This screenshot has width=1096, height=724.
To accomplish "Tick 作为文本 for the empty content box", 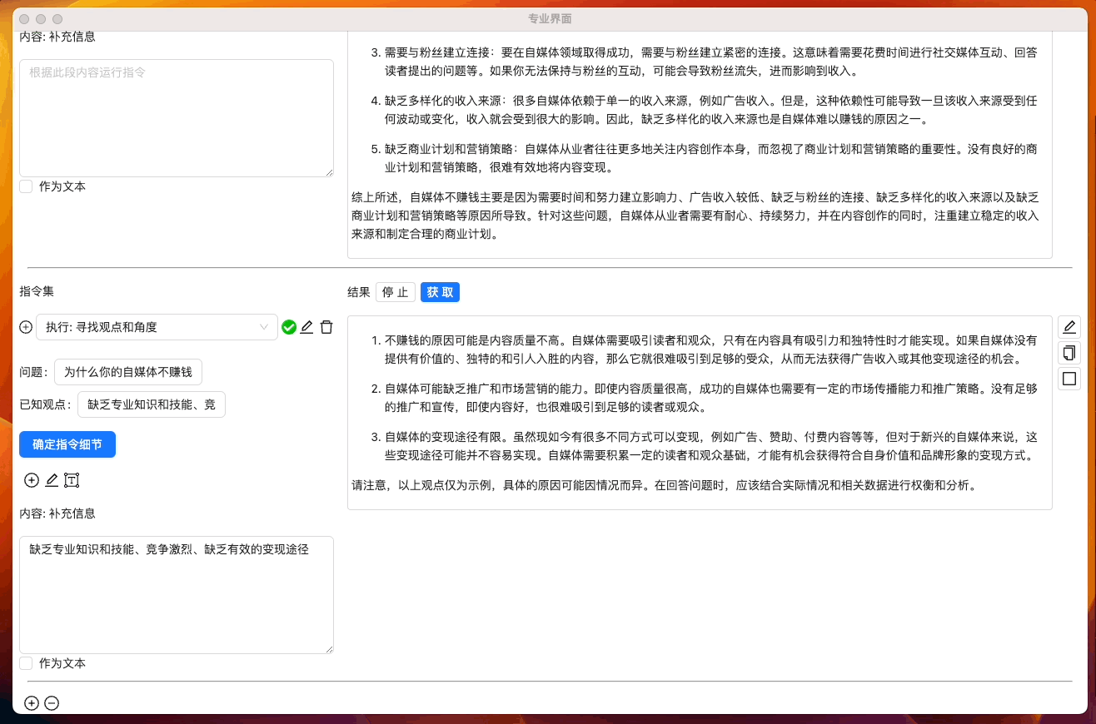I will pos(26,186).
